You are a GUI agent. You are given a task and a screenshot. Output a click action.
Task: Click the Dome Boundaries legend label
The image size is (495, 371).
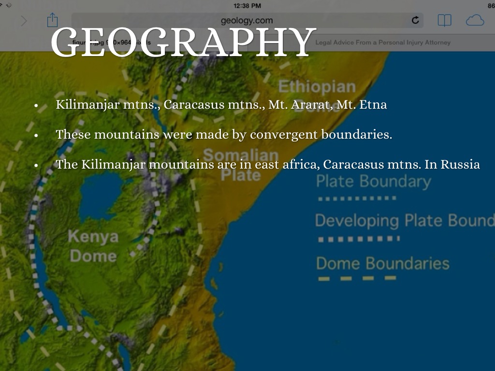coord(382,264)
